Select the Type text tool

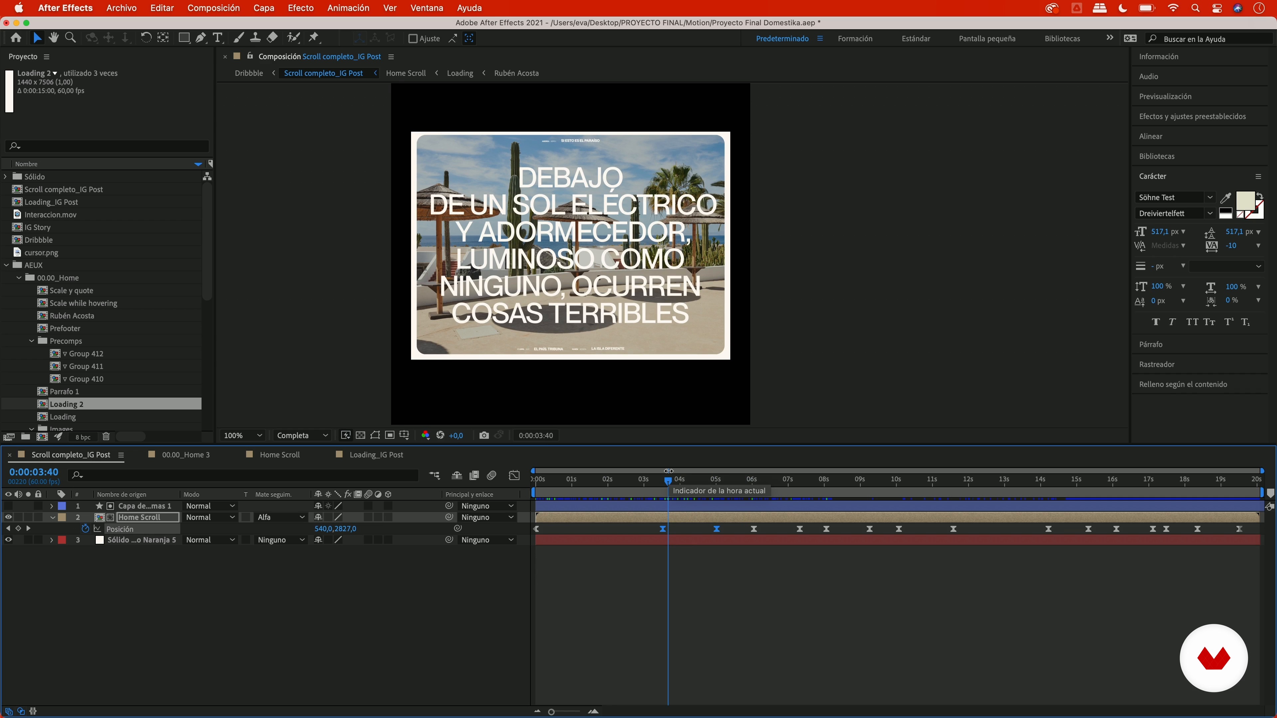pyautogui.click(x=217, y=38)
